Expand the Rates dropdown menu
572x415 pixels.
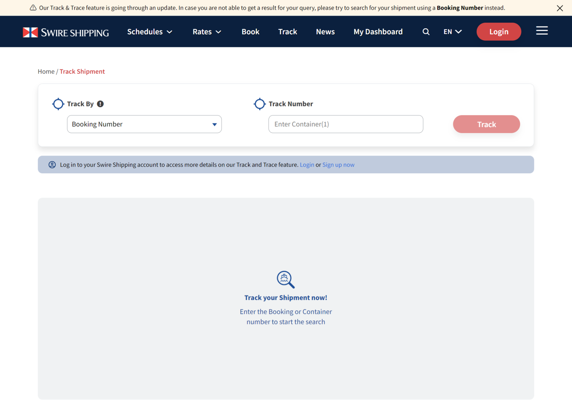click(x=207, y=32)
